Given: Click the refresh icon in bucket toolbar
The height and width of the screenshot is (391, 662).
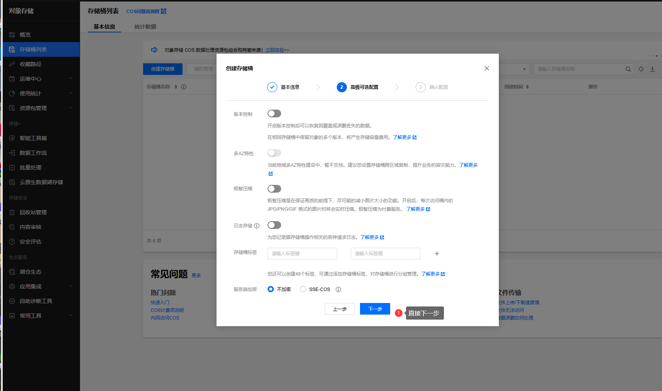Looking at the screenshot, I should pos(641,69).
